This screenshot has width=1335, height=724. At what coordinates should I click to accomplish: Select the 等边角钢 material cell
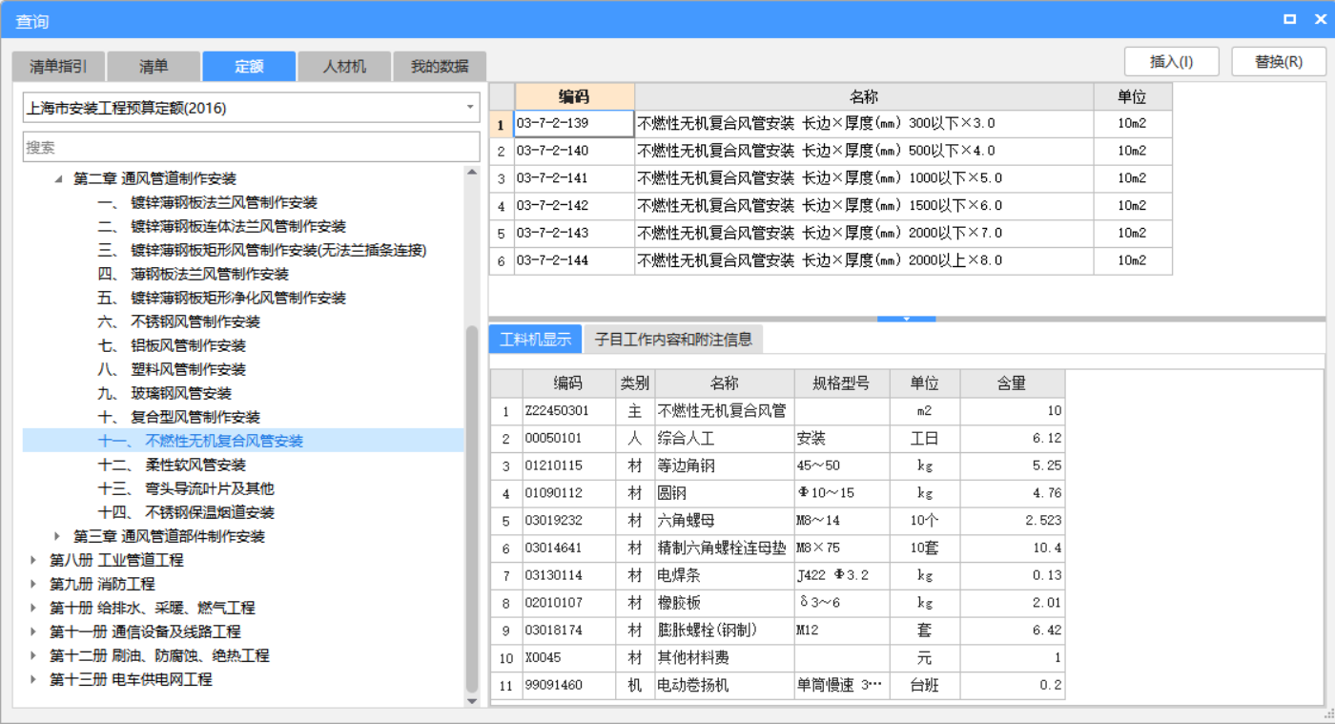pyautogui.click(x=724, y=466)
